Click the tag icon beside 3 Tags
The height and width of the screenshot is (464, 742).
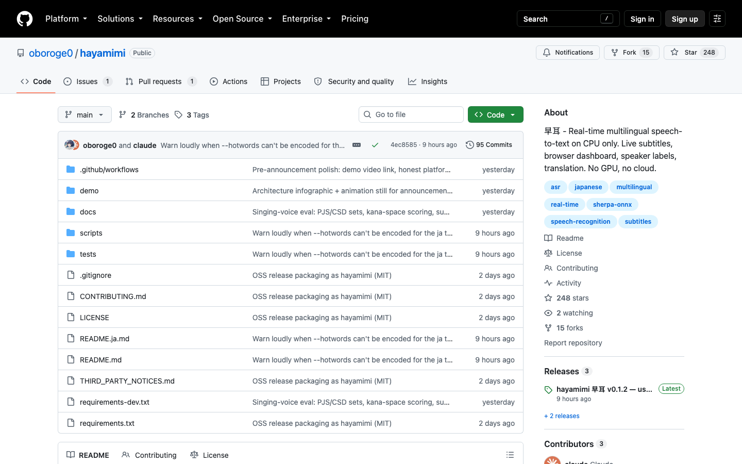pos(178,114)
